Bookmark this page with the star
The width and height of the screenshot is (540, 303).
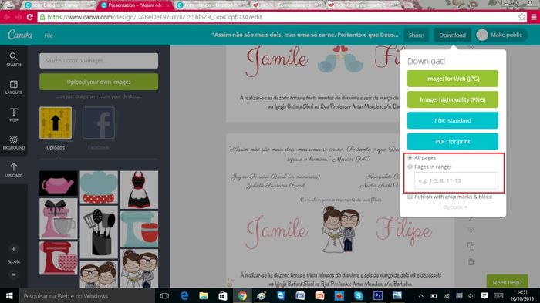521,17
